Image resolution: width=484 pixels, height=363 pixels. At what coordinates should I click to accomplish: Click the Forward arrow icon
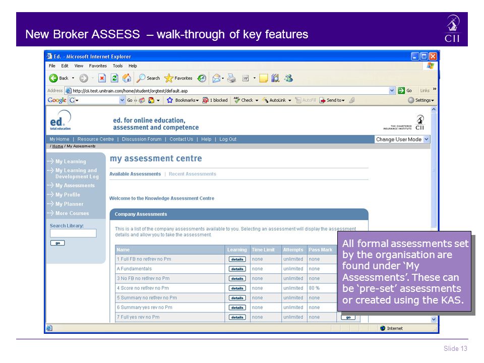click(x=84, y=78)
